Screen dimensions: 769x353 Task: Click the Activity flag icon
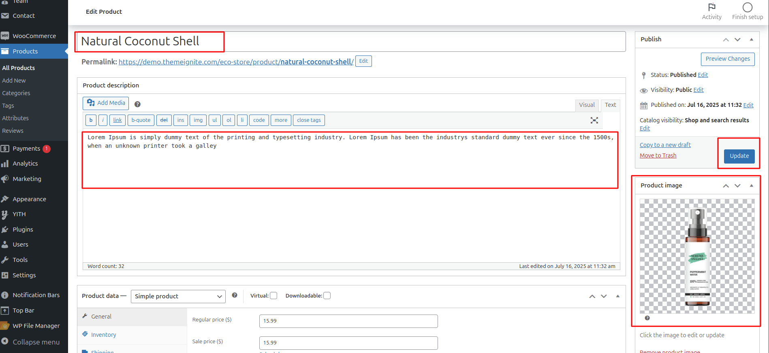711,7
